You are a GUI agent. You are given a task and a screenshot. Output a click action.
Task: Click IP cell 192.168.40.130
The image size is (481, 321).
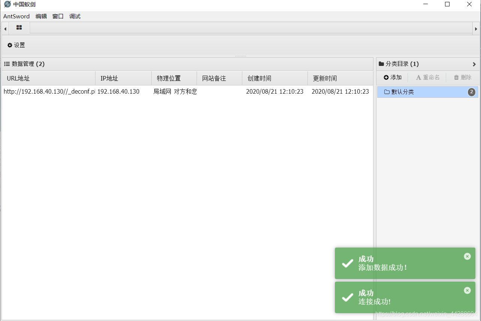[118, 91]
